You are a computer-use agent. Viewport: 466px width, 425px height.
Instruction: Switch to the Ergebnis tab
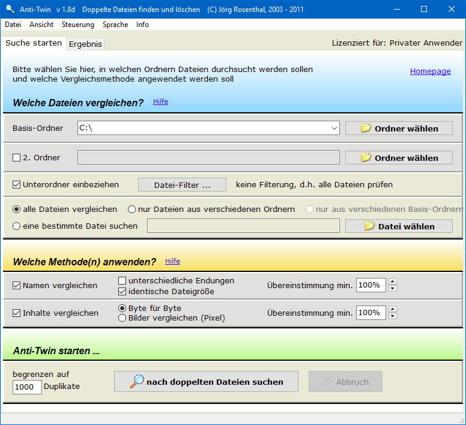85,44
